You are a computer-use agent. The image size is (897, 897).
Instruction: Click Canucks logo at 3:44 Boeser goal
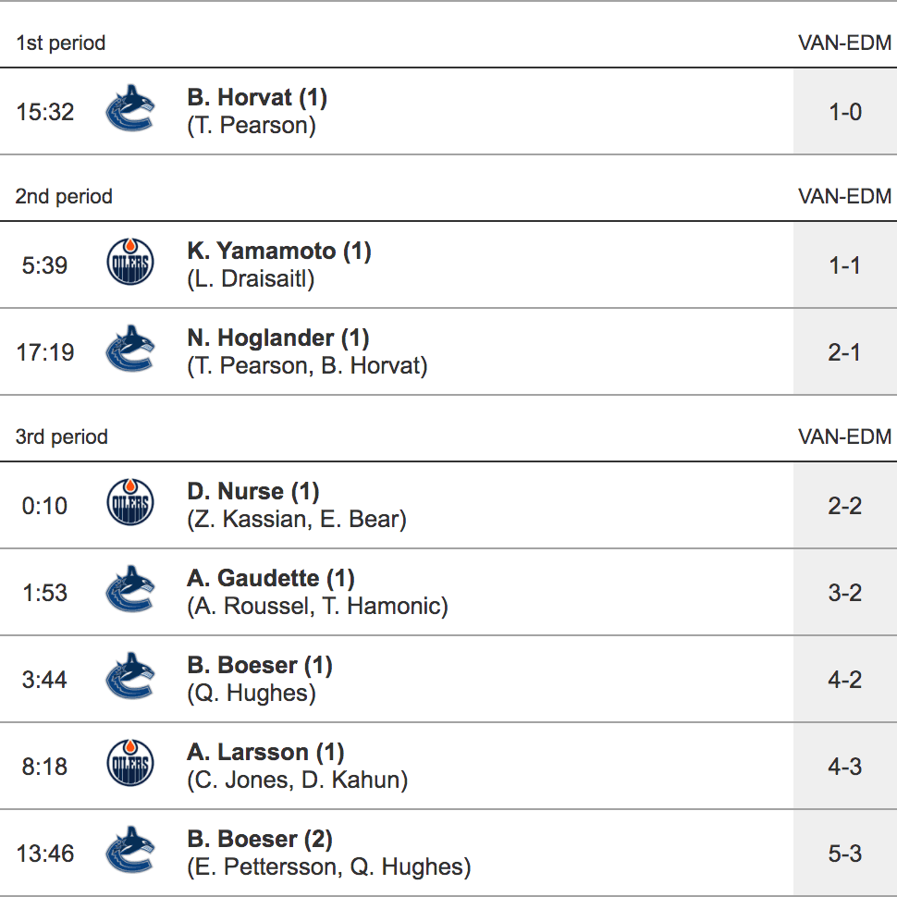130,679
